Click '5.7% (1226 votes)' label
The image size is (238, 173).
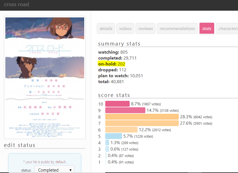(x=138, y=136)
